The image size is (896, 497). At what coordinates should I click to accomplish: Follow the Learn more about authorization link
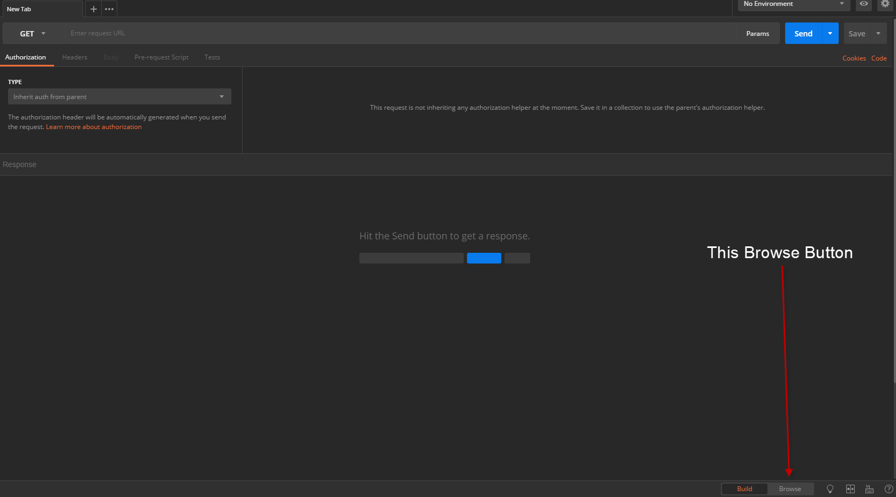(x=93, y=126)
